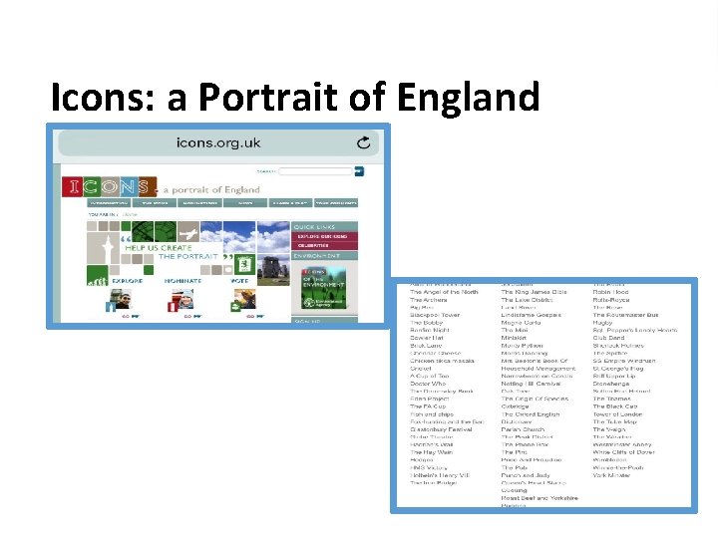Select Oxbridge in the list

pyautogui.click(x=515, y=406)
